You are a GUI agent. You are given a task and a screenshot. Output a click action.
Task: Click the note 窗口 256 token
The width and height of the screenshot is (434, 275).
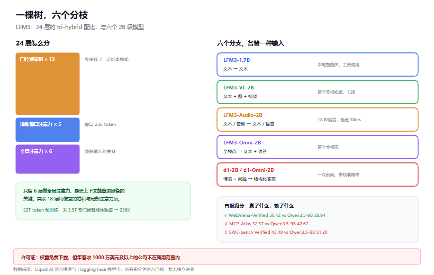[100, 124]
